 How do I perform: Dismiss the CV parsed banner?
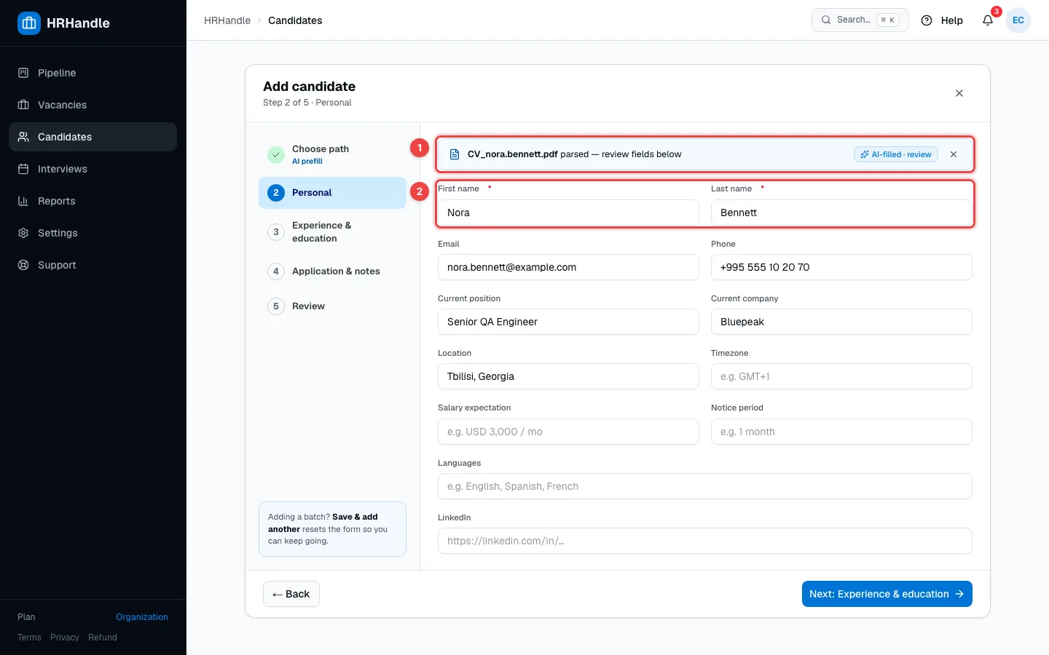(954, 154)
